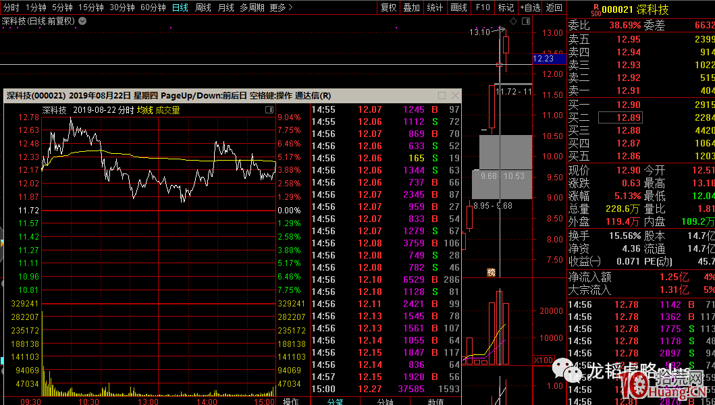Select the 14:57 tick with volume 1920

coord(386,377)
